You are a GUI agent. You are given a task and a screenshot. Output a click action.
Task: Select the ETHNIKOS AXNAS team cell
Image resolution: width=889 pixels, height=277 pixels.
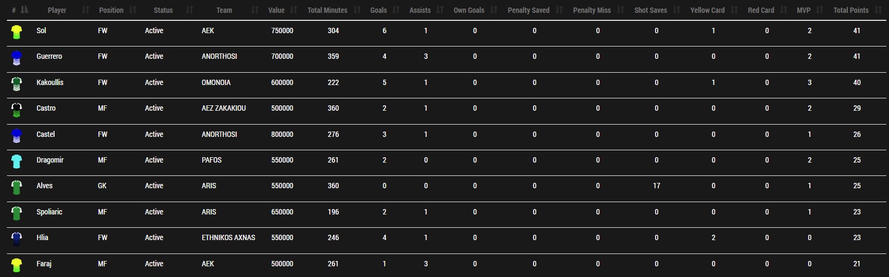click(229, 237)
